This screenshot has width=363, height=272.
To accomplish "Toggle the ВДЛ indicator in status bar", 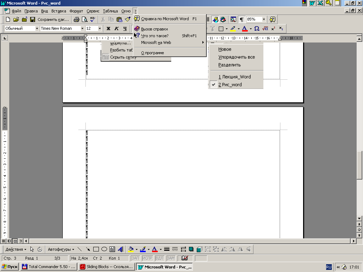I will [160, 258].
